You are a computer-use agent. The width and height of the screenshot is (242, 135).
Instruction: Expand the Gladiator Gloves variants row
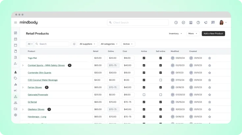(23, 109)
